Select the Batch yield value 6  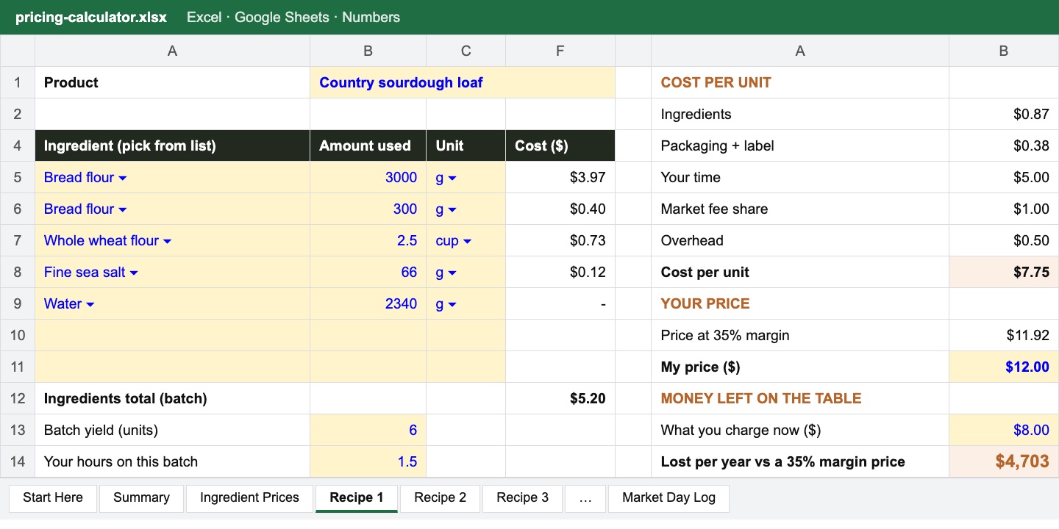pyautogui.click(x=368, y=430)
